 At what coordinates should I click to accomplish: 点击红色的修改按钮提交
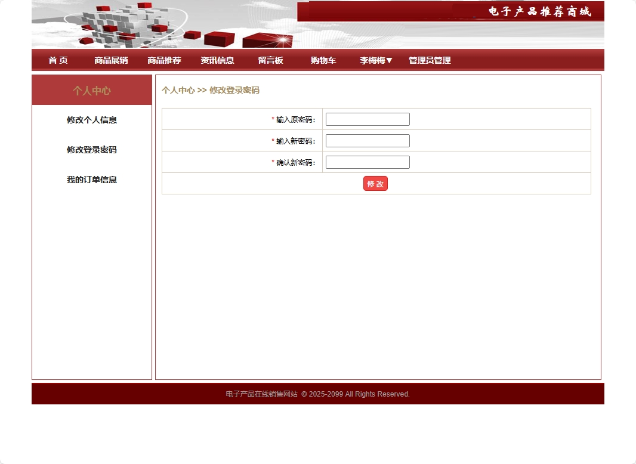coord(375,184)
